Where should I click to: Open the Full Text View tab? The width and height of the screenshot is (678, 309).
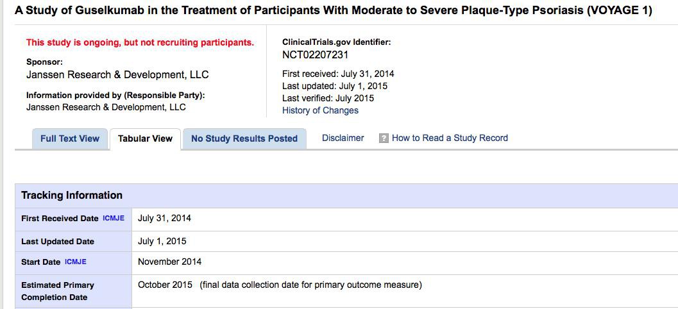coord(70,138)
